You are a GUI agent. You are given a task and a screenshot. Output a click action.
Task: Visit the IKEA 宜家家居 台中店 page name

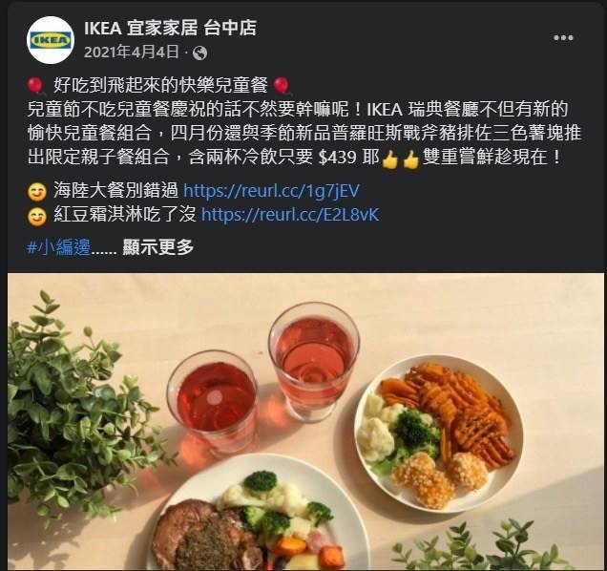[x=170, y=28]
